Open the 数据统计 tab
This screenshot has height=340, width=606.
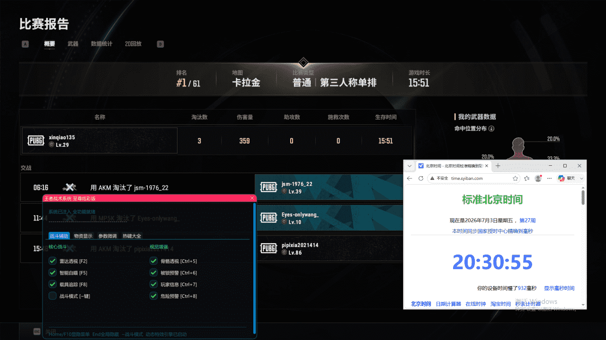coord(102,44)
